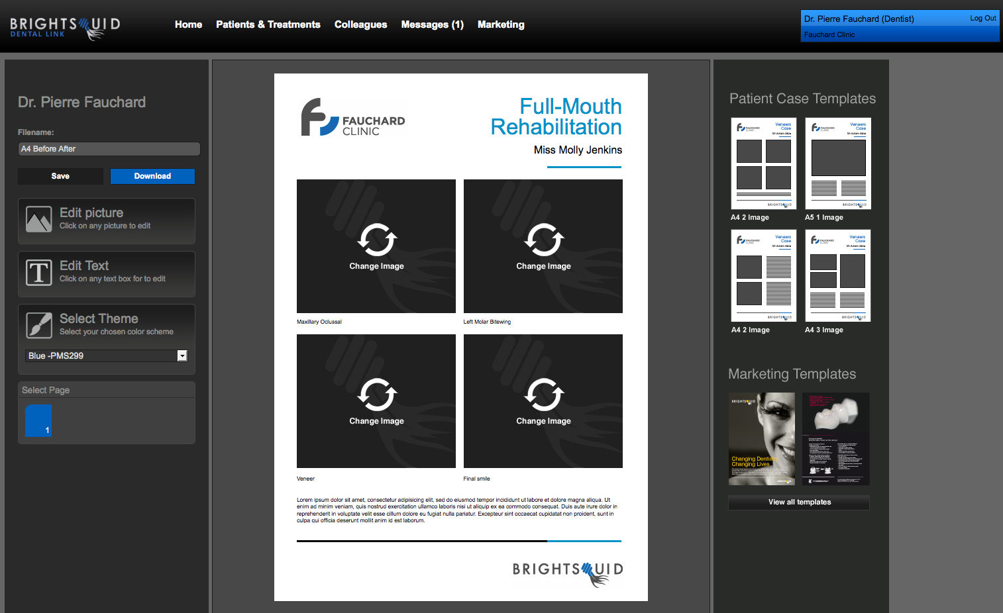Screen dimensions: 1003x613
Task: Click the Log Out link
Action: tap(982, 19)
